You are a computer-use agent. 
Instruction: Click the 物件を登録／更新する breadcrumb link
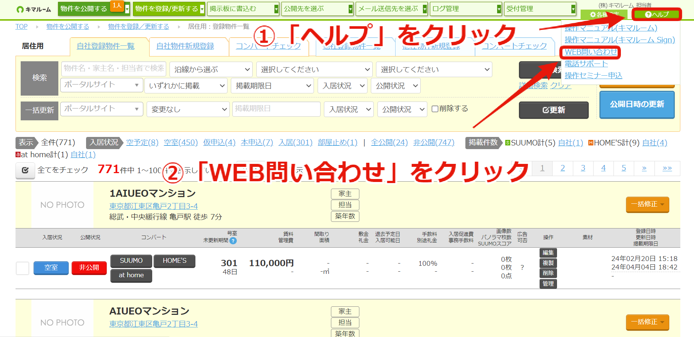click(x=139, y=27)
